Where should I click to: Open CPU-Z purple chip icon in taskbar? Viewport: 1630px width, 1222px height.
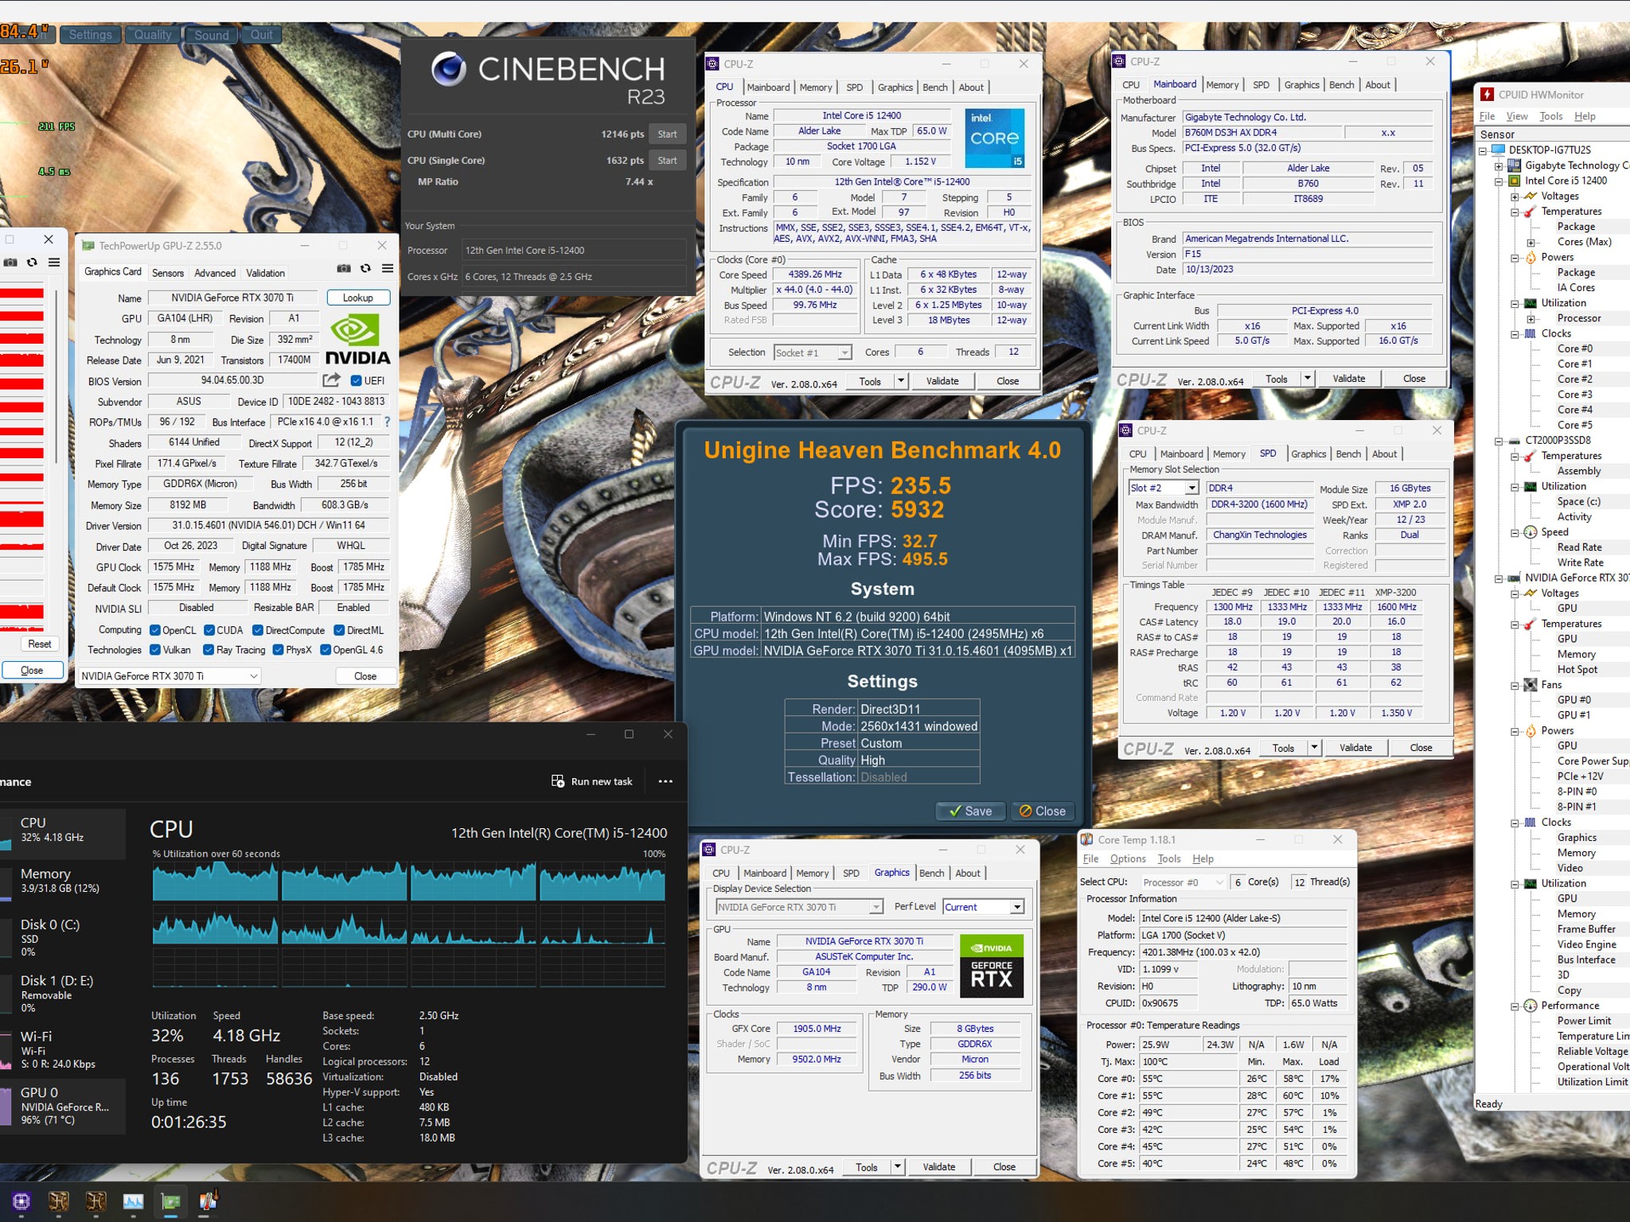coord(21,1201)
